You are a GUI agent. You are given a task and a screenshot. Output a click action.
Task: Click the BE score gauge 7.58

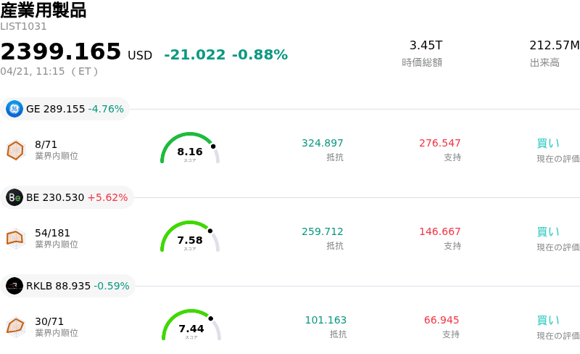coord(190,238)
